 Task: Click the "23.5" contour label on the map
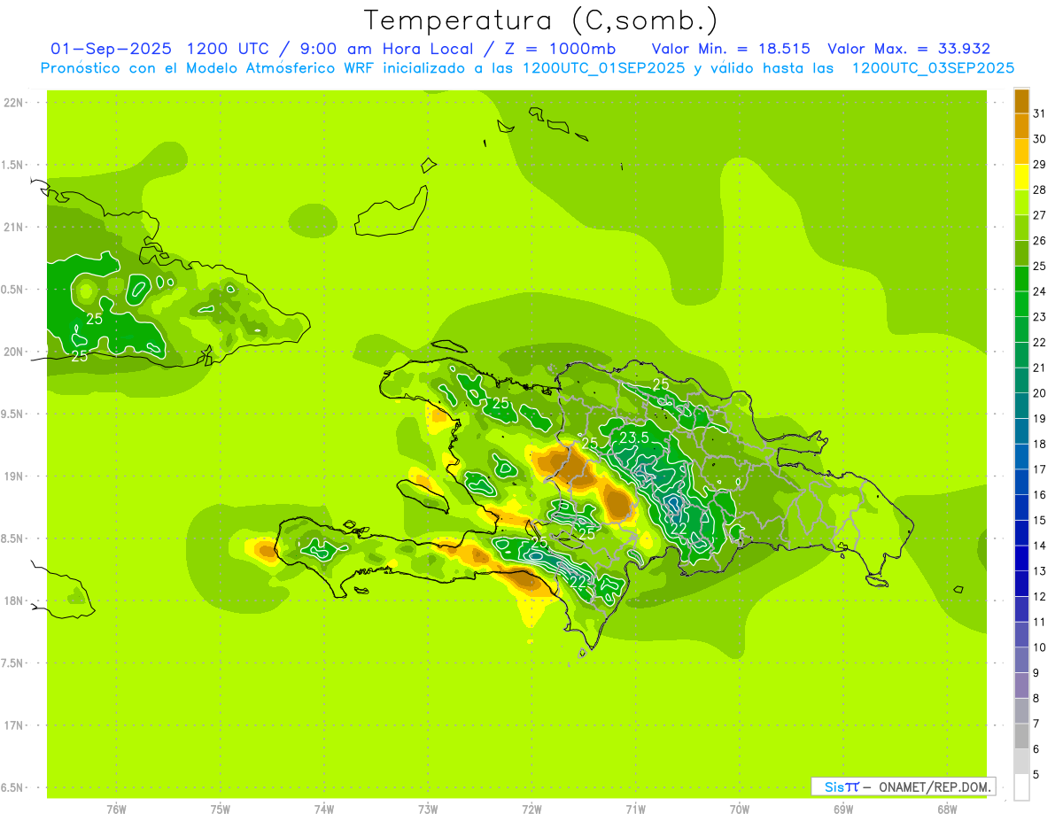point(634,438)
